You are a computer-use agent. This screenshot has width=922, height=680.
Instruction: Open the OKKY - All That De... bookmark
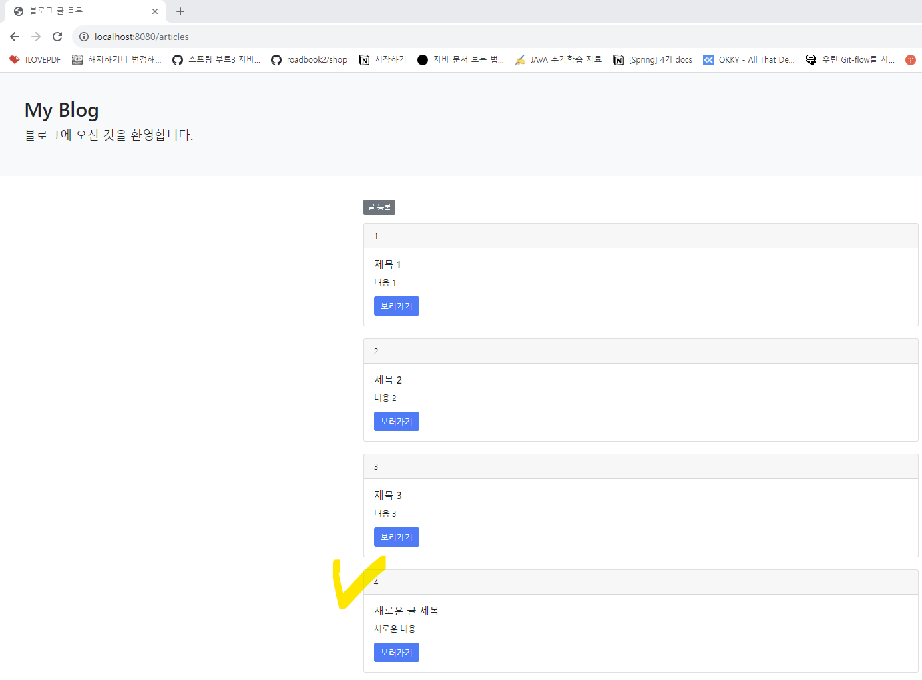point(748,59)
